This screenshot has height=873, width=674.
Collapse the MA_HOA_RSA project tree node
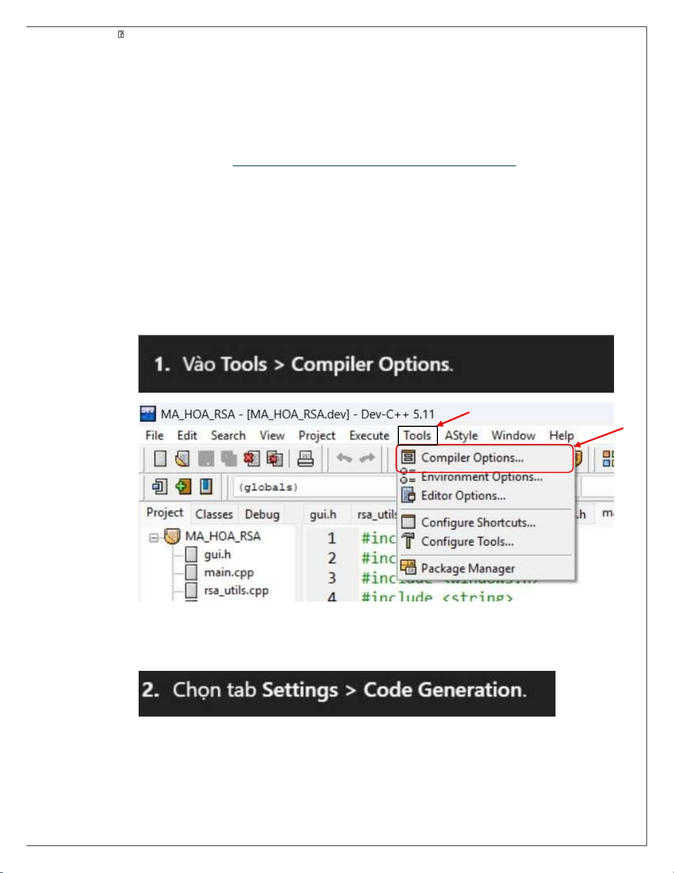pos(154,537)
